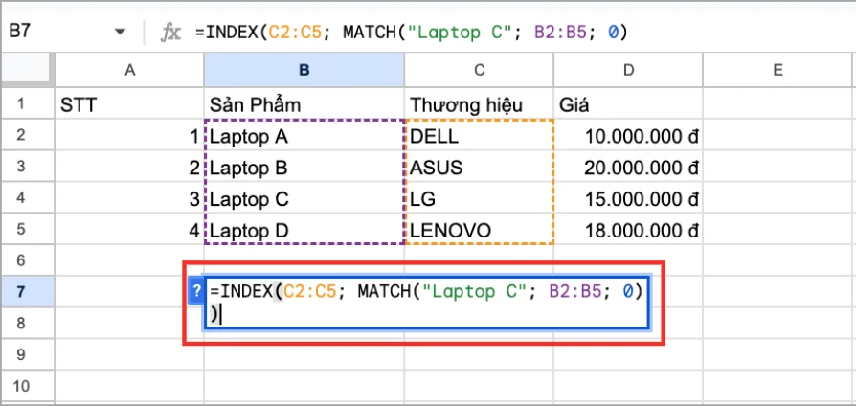Click the fx function icon
This screenshot has width=856, height=406.
tap(169, 33)
